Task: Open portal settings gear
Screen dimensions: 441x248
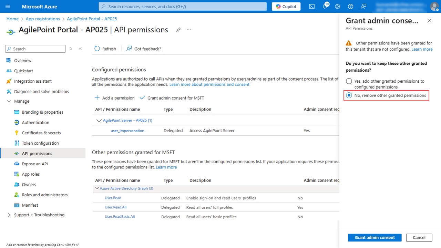Action: coord(338,7)
